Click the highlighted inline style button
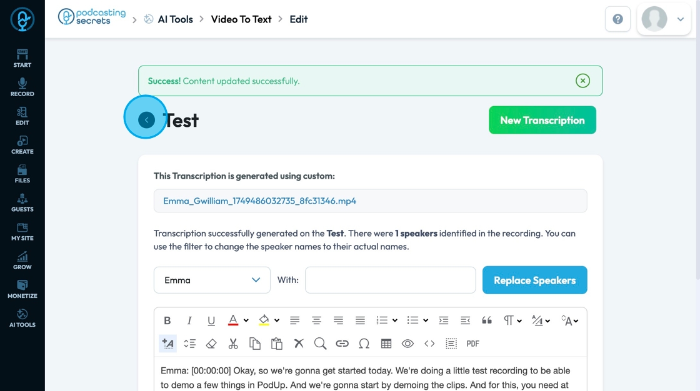The width and height of the screenshot is (700, 391). click(x=168, y=344)
